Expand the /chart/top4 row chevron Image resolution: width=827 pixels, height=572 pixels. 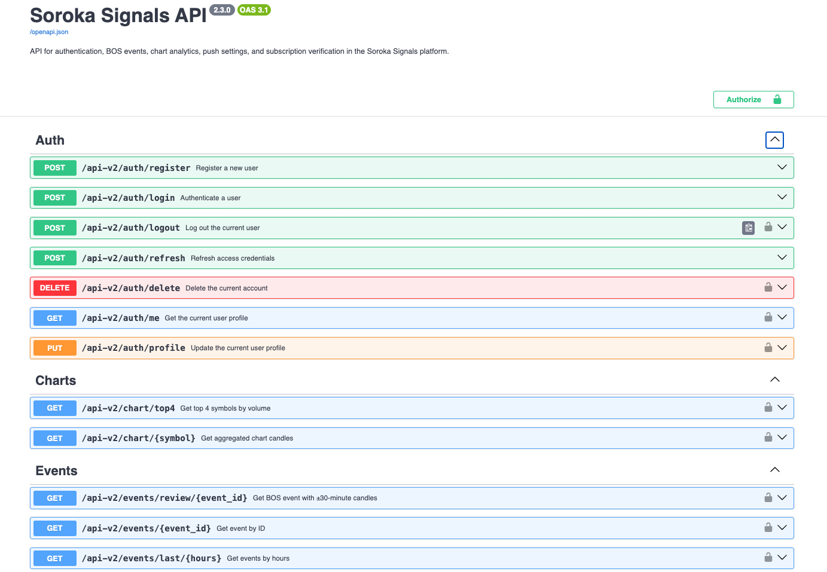pos(782,408)
